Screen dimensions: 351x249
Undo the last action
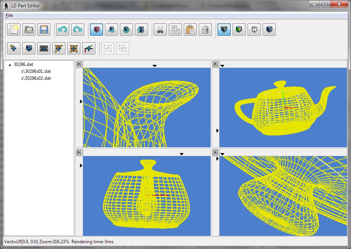click(63, 30)
